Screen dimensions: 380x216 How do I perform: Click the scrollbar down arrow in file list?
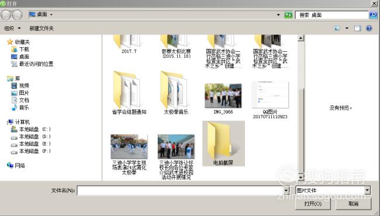point(300,178)
